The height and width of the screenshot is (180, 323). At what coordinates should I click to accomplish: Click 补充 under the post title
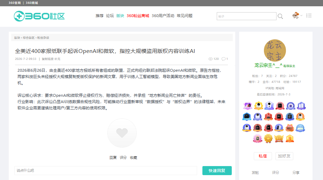[57, 59]
